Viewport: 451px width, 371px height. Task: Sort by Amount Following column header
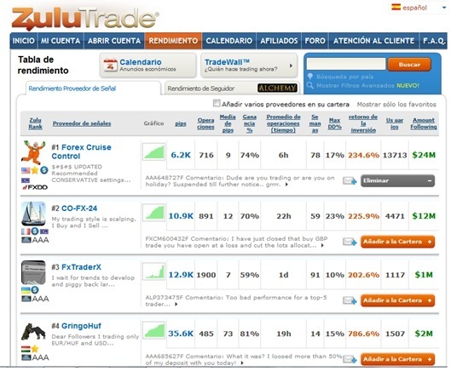tap(424, 123)
